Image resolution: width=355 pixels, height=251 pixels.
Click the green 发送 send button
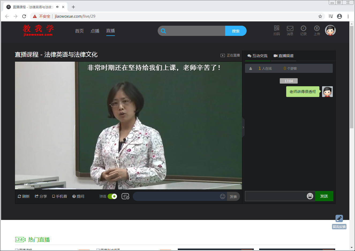click(x=324, y=196)
